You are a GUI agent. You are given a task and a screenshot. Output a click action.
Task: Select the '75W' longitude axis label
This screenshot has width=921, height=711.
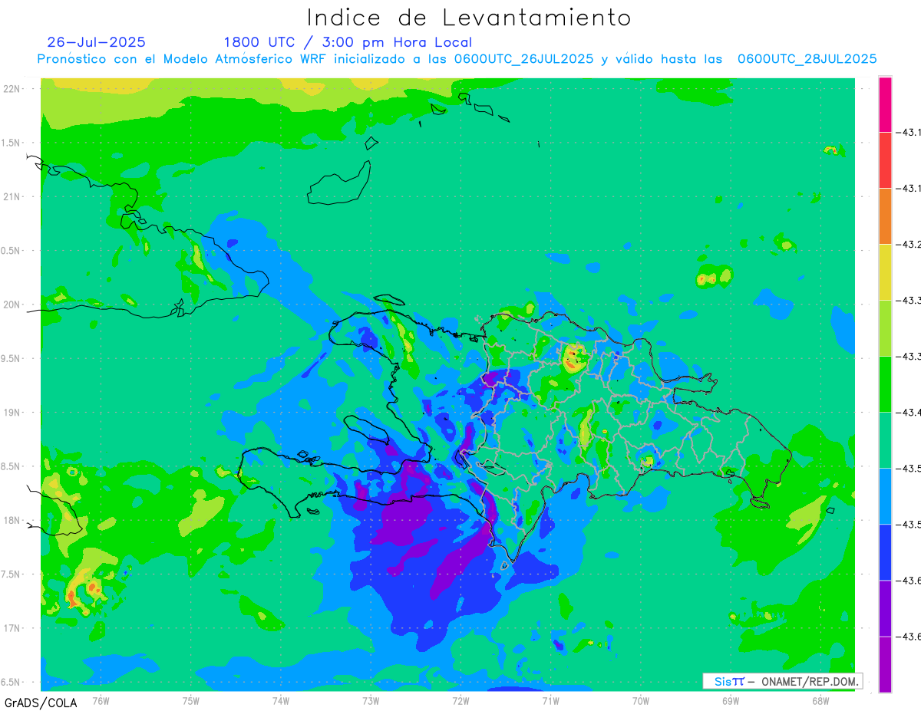(191, 700)
